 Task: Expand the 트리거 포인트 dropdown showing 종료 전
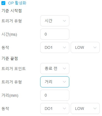pyautogui.click(x=55, y=69)
